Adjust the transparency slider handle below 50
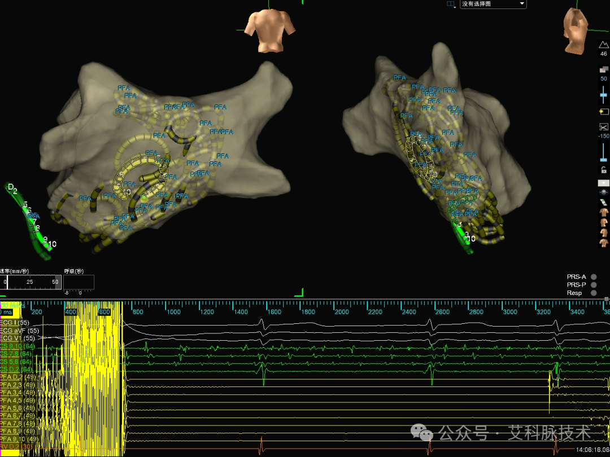Screen dimensions: 610x457 [603, 95]
